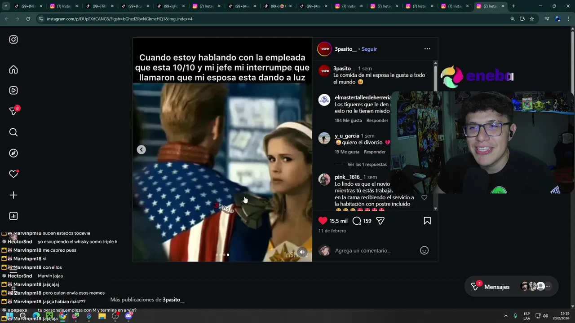View 19 Me gusta on comment
The width and height of the screenshot is (575, 323).
click(x=347, y=152)
